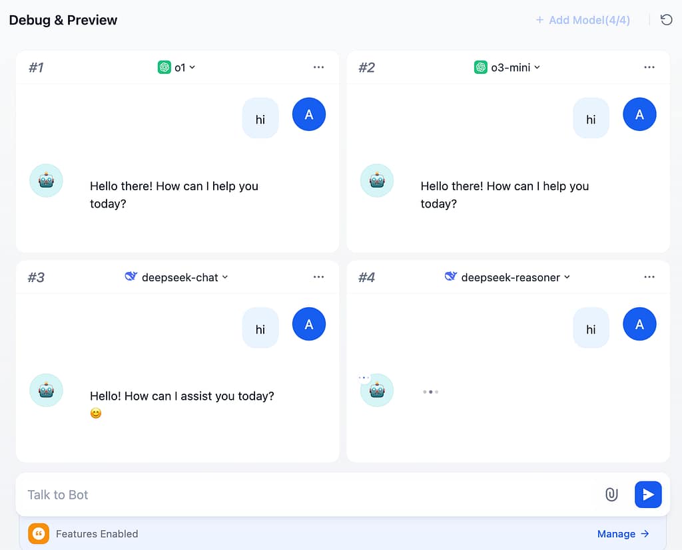The height and width of the screenshot is (550, 682).
Task: Open the deepseek-reasoner model dropdown
Action: tap(508, 277)
